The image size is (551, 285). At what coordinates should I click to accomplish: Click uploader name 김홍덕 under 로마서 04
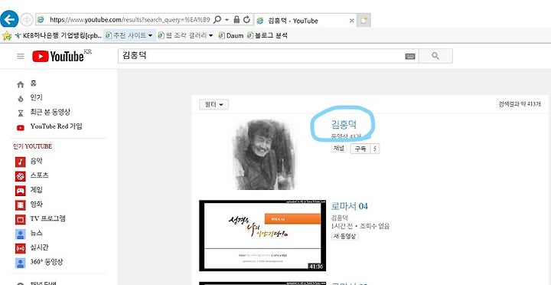[x=340, y=217]
